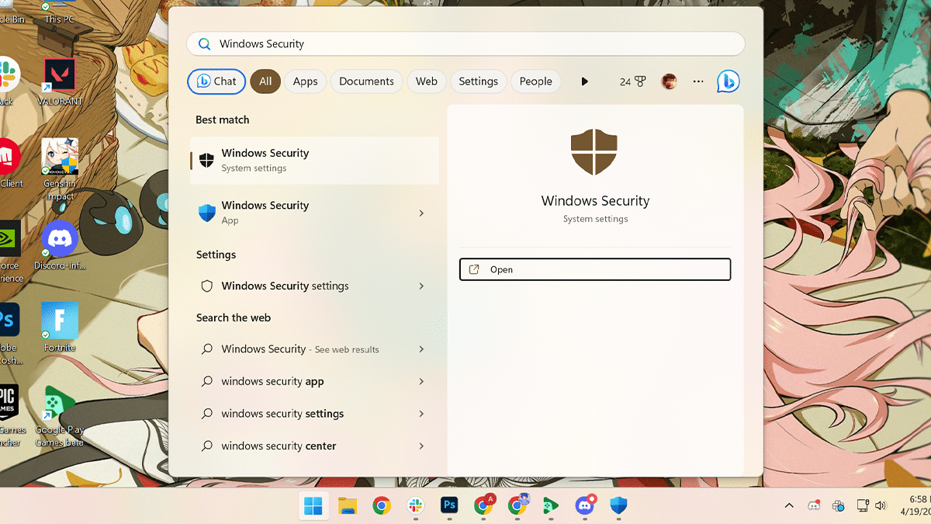
Task: Select Google Play Games beta desktop shortcut
Action: tap(60, 416)
